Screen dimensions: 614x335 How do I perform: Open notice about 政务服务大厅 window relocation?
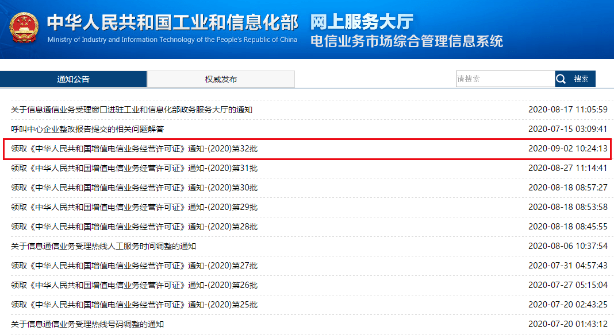pyautogui.click(x=132, y=110)
